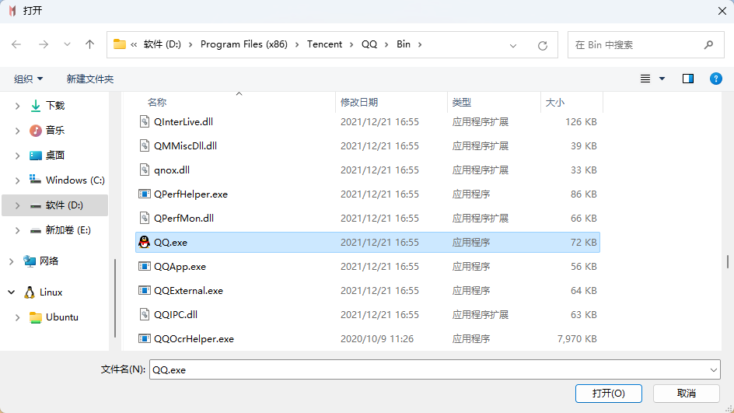
Task: Expand the Windows (C:) tree node
Action: pos(17,180)
